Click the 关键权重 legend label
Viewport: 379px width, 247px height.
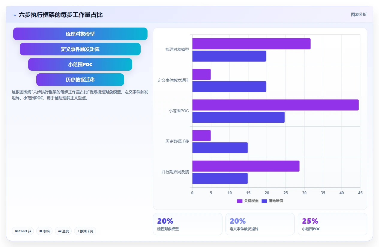(x=251, y=201)
